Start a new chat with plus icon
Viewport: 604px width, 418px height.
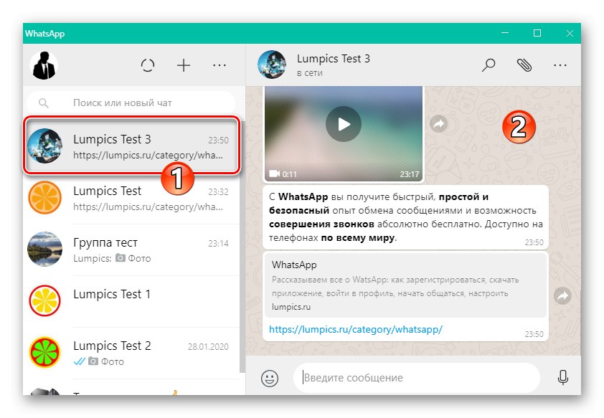click(x=184, y=65)
